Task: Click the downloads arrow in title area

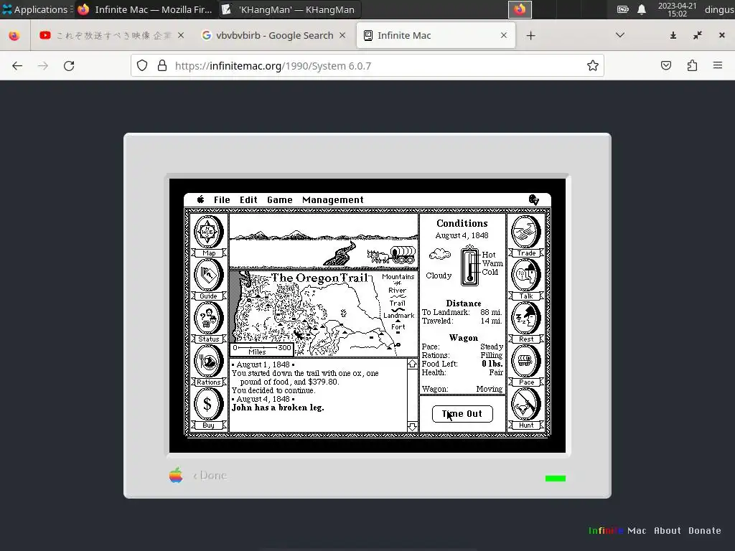Action: (x=673, y=36)
